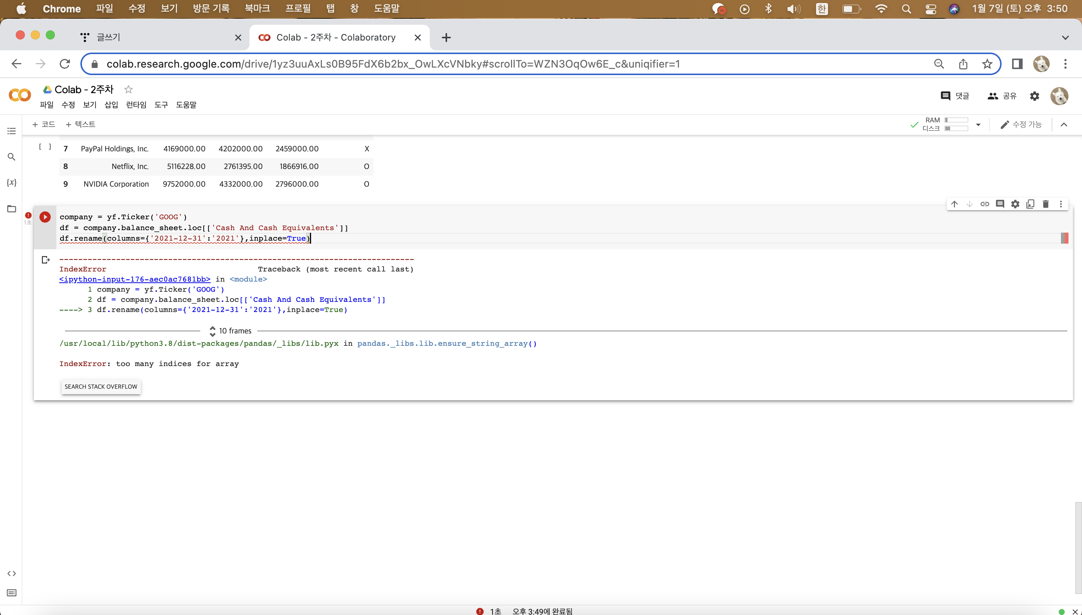Open the browser zoom indicator
1082x615 pixels.
point(939,64)
